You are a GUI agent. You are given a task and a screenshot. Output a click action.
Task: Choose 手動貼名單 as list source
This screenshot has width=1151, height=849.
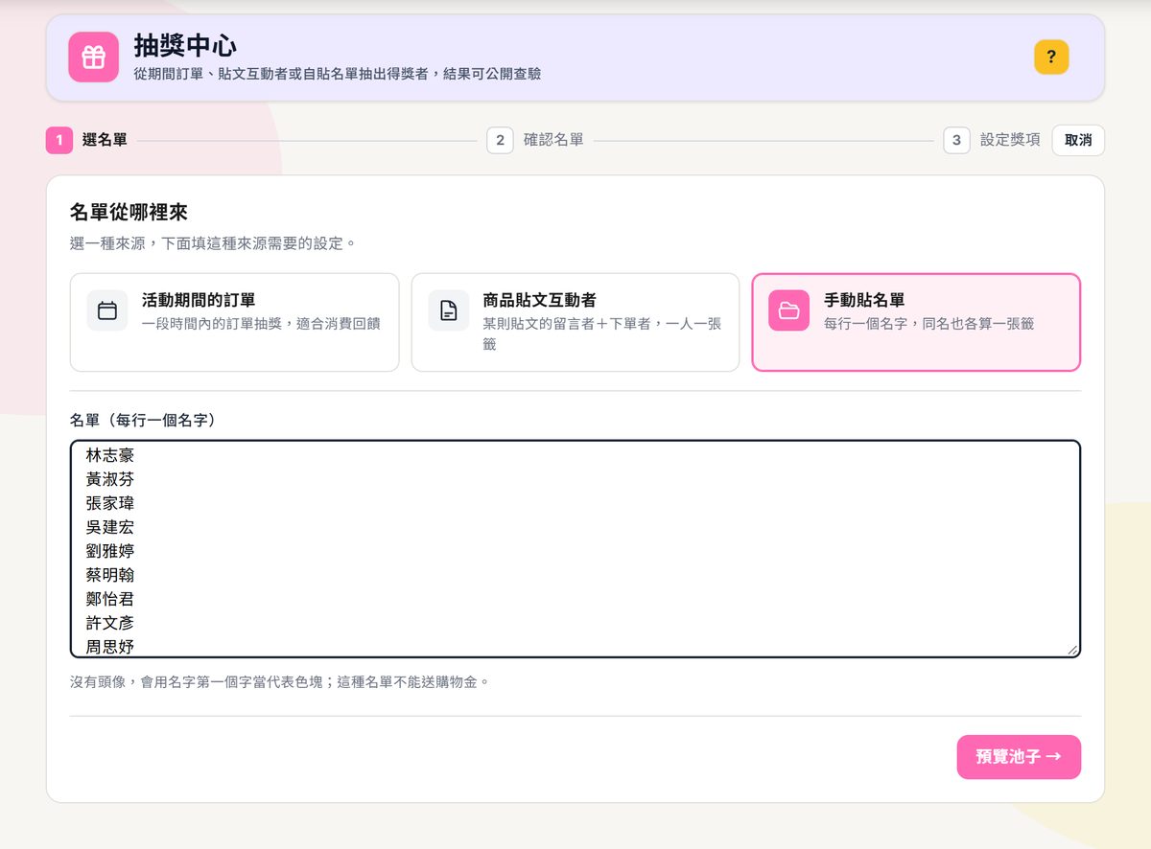tap(916, 322)
